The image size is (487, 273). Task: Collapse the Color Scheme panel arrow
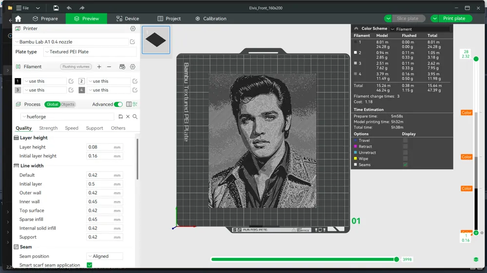pos(356,29)
